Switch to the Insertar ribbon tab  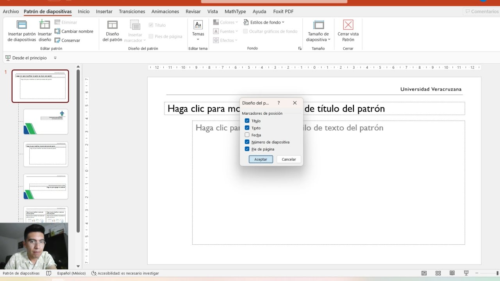104,11
